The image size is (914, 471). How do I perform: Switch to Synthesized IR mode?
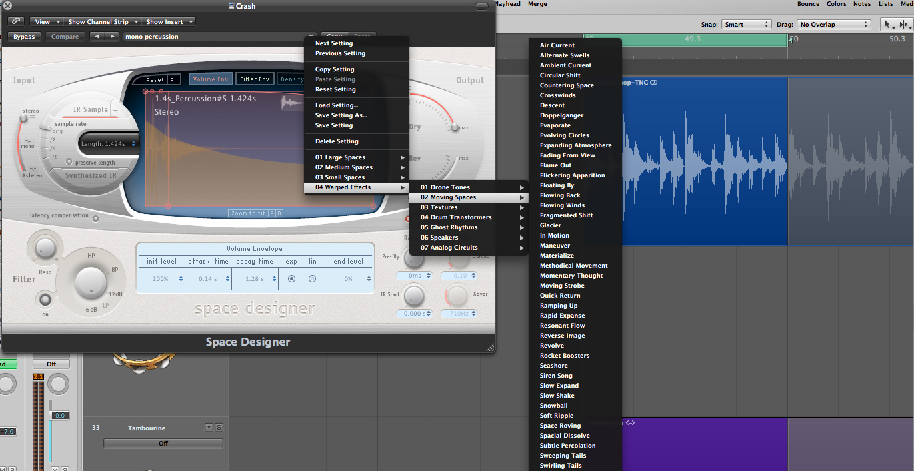(x=91, y=176)
